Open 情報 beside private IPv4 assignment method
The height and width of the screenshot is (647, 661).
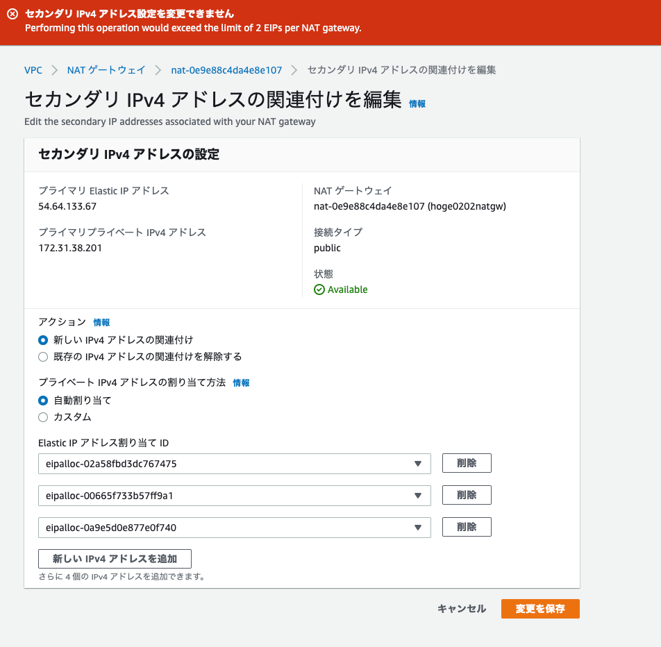pos(241,383)
